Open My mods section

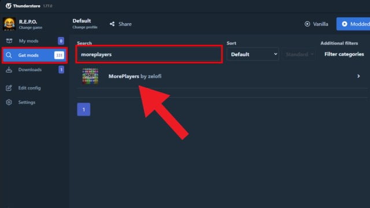[35, 41]
